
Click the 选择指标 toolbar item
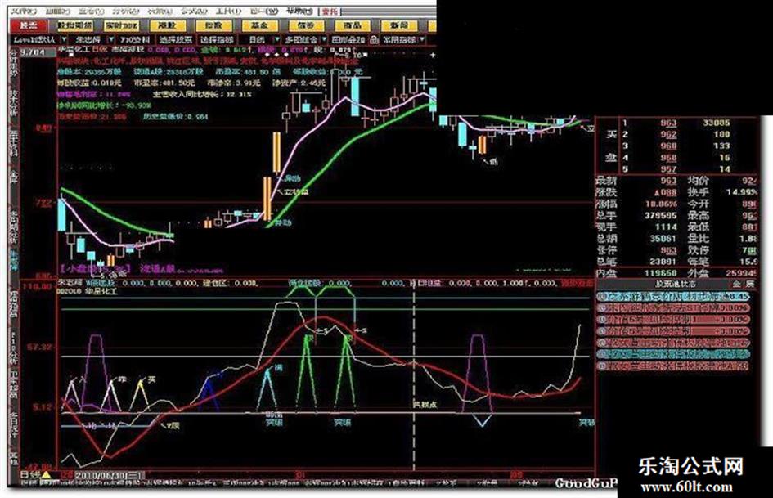point(217,39)
